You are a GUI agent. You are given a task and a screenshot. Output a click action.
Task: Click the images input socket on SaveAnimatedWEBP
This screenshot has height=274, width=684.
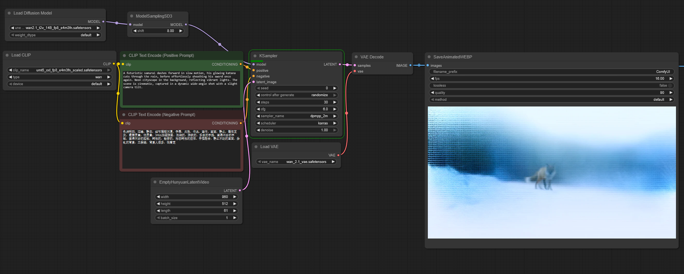(x=427, y=65)
